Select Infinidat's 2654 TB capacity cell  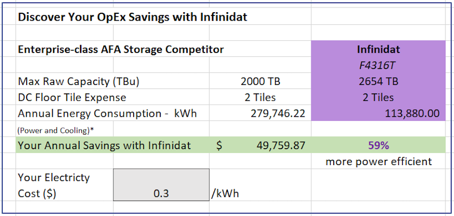378,82
